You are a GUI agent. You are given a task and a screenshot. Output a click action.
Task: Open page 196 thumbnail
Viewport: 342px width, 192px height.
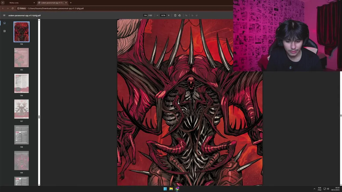tap(22, 83)
